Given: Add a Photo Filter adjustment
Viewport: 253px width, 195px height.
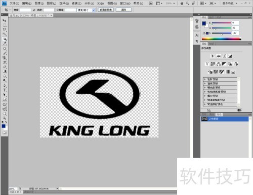Looking at the screenshot, I should pyautogui.click(x=230, y=64).
